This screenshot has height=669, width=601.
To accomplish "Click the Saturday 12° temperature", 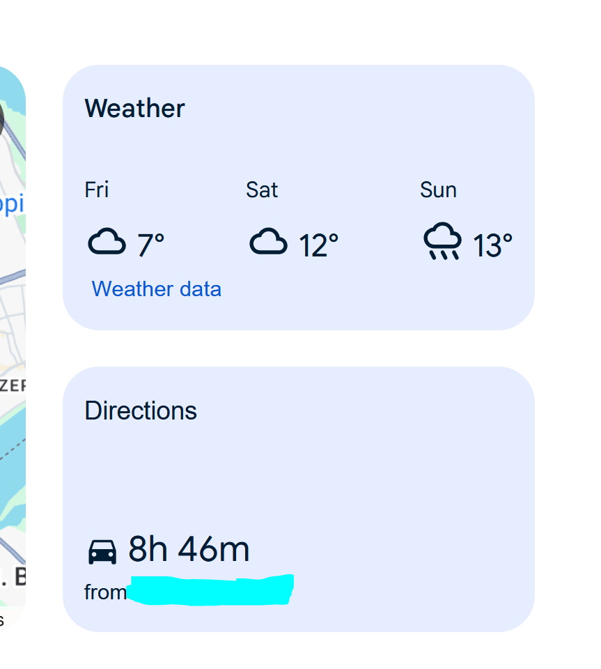I will pyautogui.click(x=318, y=245).
